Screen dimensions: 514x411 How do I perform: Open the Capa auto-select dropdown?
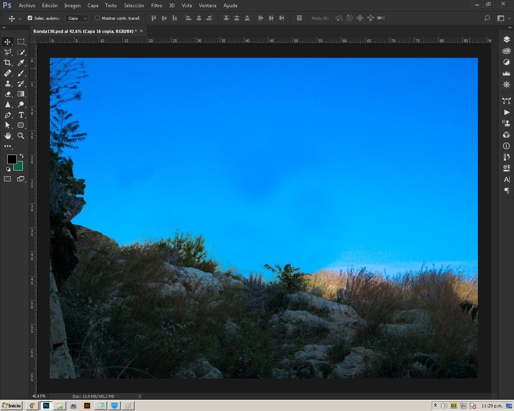pyautogui.click(x=77, y=18)
